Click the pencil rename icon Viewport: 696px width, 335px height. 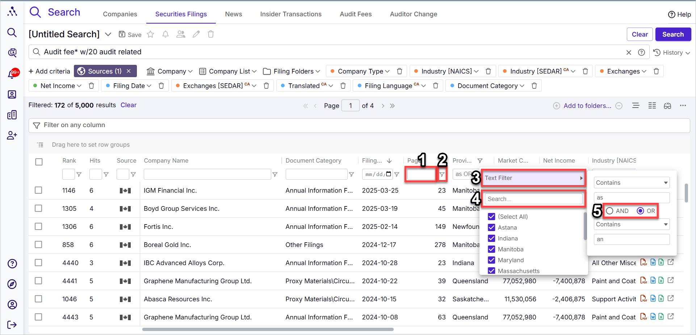click(x=196, y=34)
